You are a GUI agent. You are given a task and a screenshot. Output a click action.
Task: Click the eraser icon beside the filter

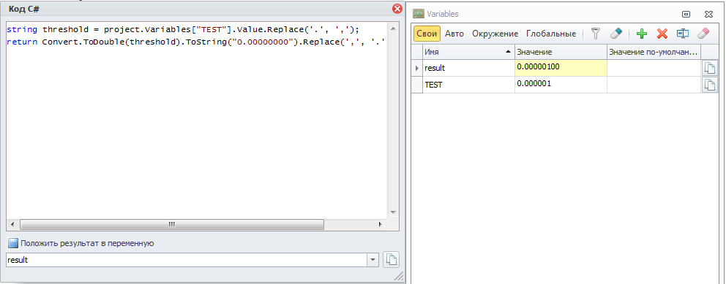pos(616,34)
